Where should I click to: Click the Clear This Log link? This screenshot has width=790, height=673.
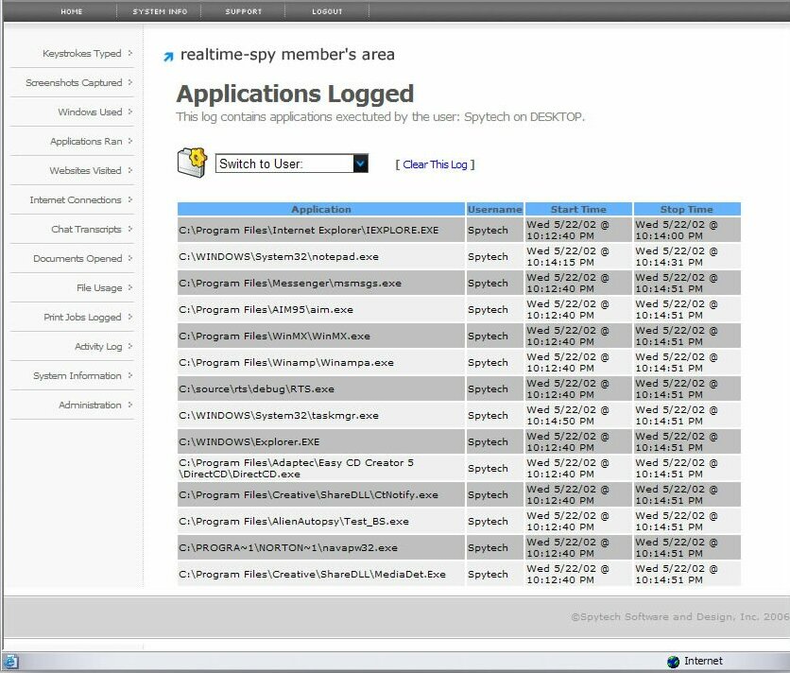435,164
